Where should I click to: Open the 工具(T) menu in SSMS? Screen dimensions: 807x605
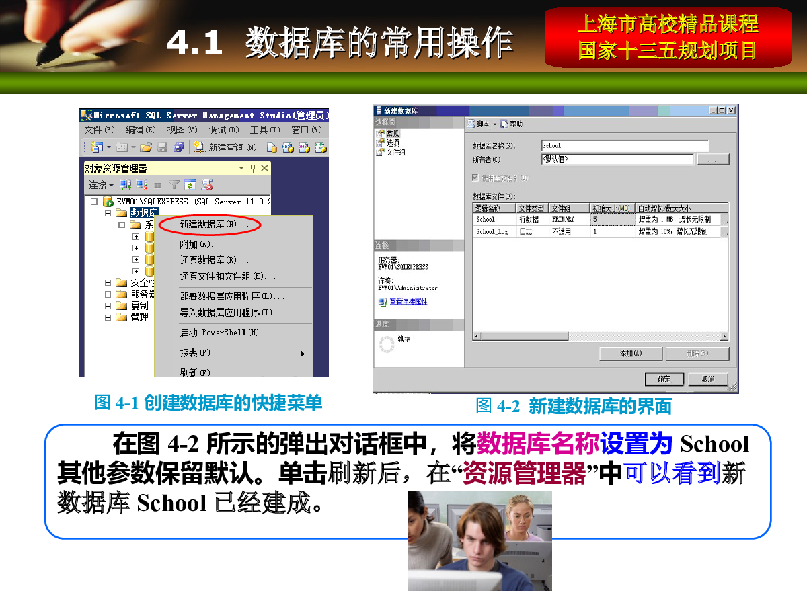266,130
